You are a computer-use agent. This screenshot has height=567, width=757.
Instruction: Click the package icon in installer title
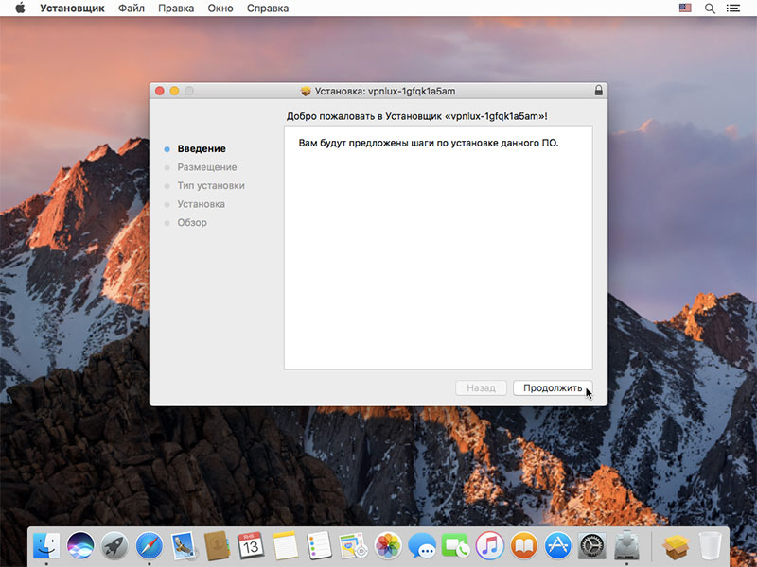pos(305,91)
